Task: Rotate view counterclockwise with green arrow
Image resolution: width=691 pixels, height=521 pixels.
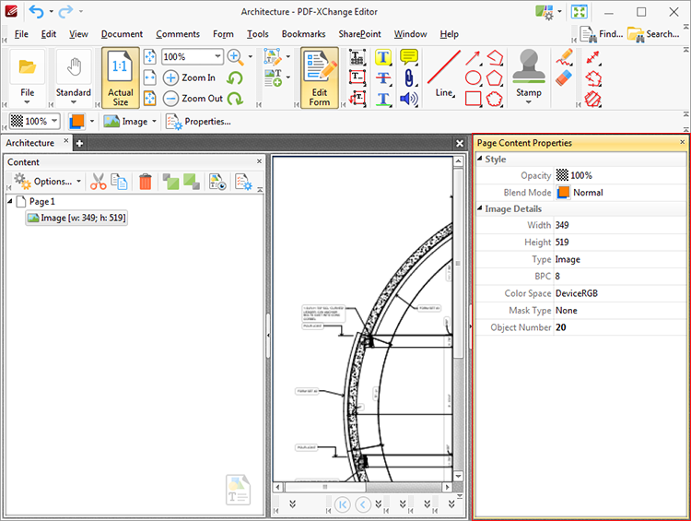Action: coord(235,78)
